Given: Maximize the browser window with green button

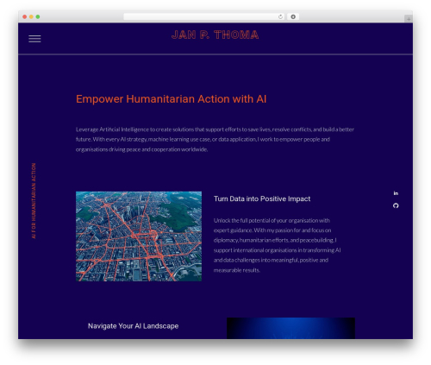Looking at the screenshot, I should pos(38,16).
